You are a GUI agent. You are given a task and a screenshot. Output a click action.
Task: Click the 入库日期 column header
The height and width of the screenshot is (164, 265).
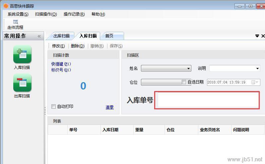117,130
